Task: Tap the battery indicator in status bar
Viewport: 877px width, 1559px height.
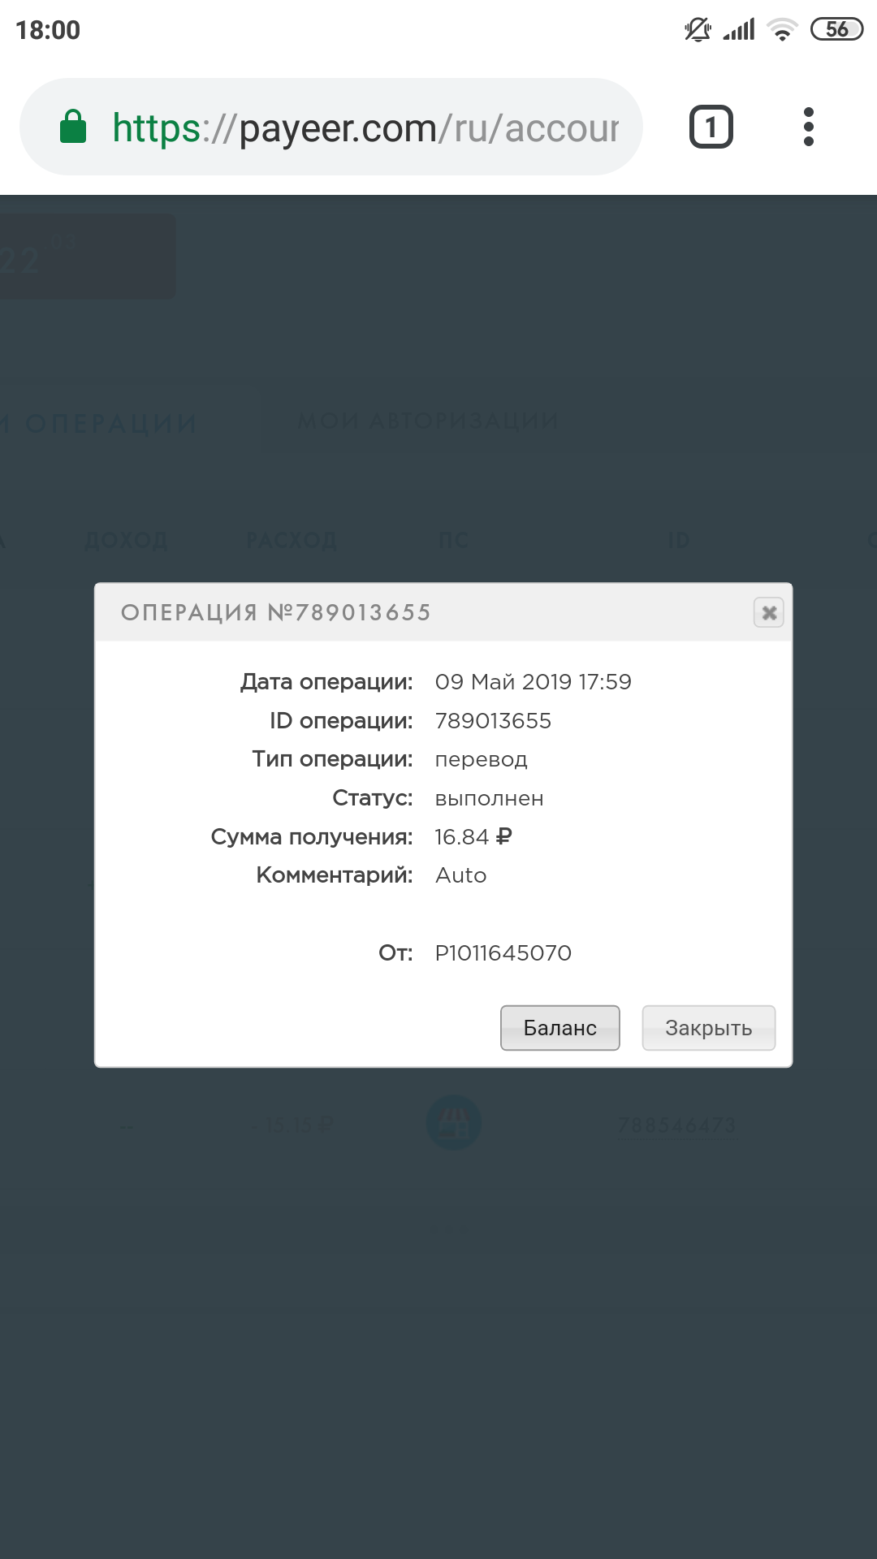Action: pos(837,30)
